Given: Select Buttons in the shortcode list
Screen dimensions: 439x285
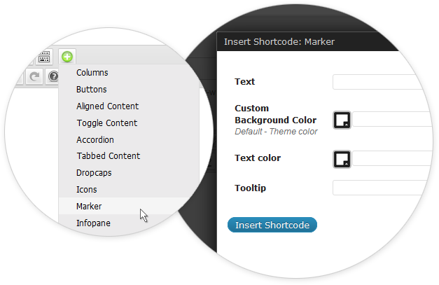Looking at the screenshot, I should point(91,90).
